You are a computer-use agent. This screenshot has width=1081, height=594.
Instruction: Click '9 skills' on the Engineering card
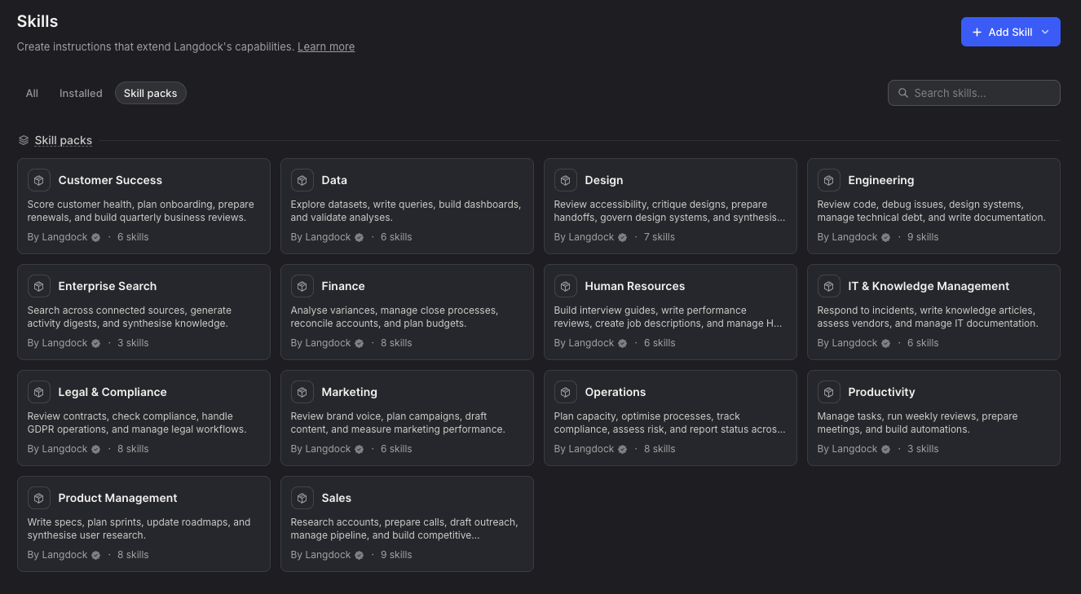pos(923,237)
